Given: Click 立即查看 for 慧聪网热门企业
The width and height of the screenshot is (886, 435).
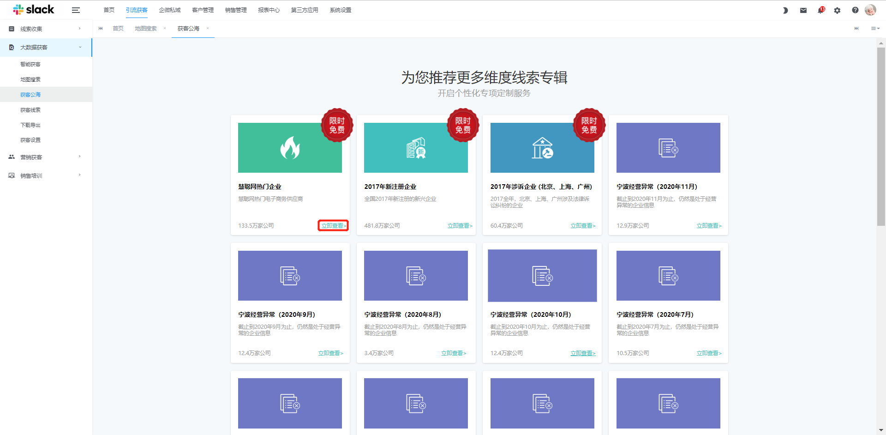Looking at the screenshot, I should [333, 225].
